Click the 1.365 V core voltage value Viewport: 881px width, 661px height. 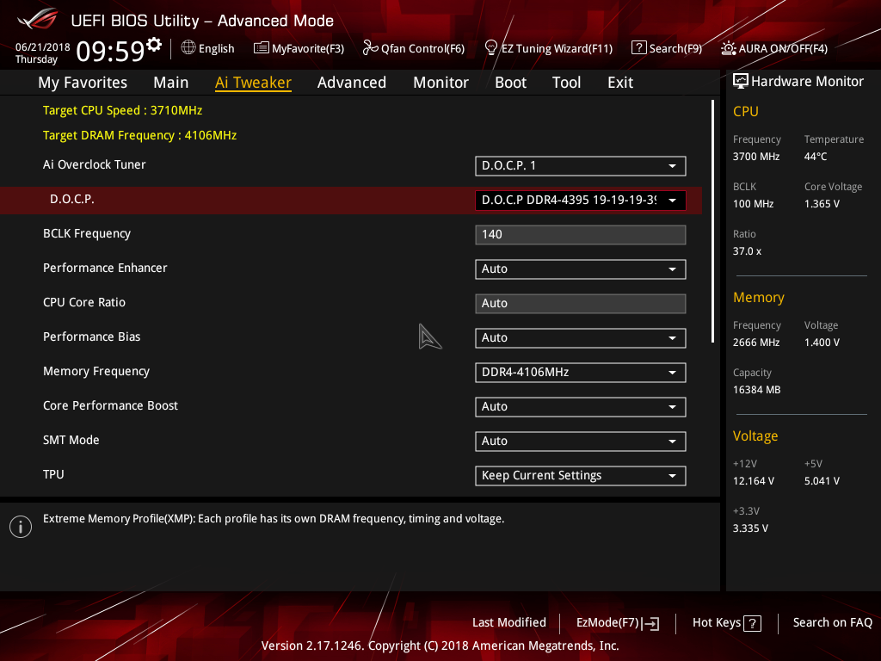(x=822, y=204)
